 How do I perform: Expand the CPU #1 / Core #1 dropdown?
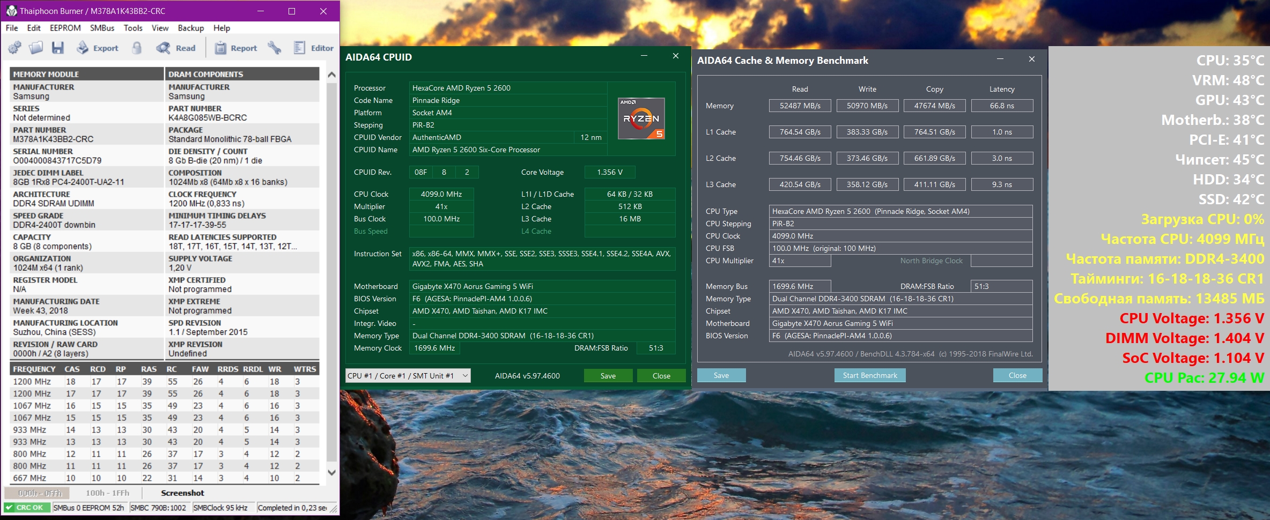click(x=408, y=376)
